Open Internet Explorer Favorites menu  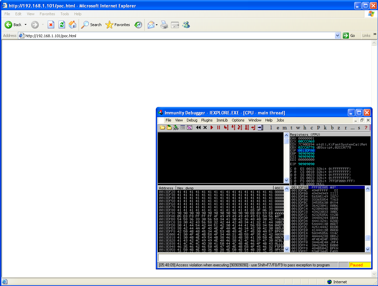pos(47,14)
